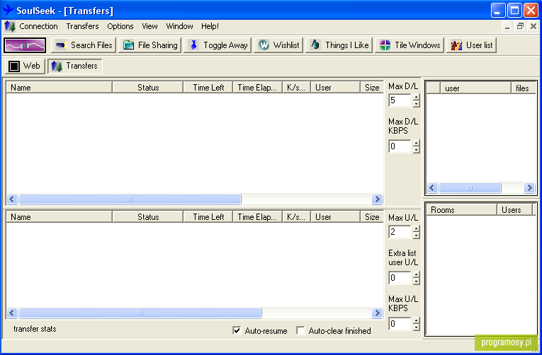The image size is (542, 355).
Task: Click the Extra list user U/L field
Action: coord(400,278)
